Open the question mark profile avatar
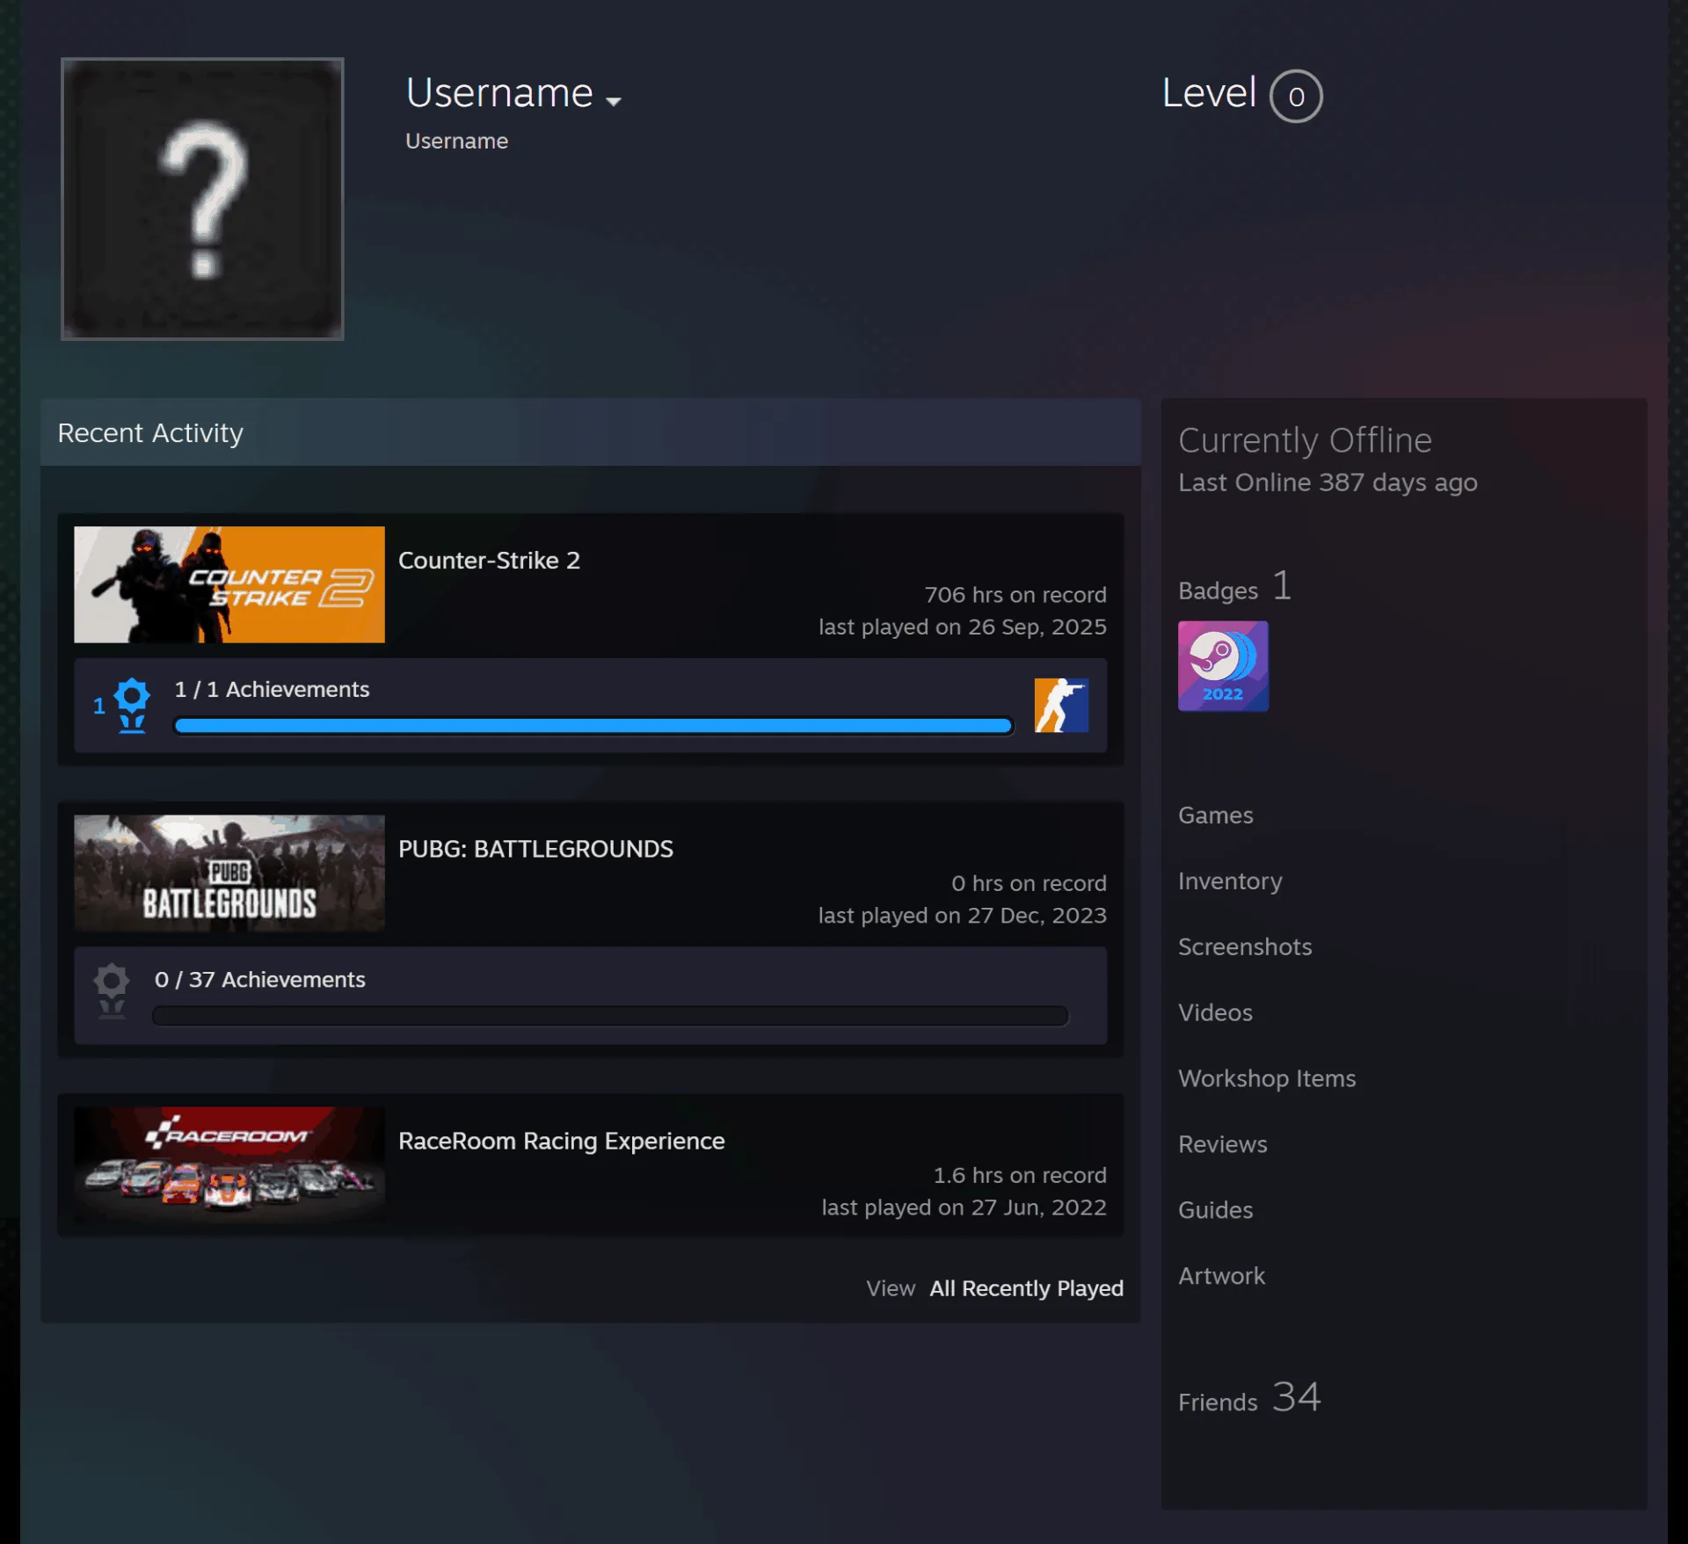The height and width of the screenshot is (1544, 1688). (202, 199)
